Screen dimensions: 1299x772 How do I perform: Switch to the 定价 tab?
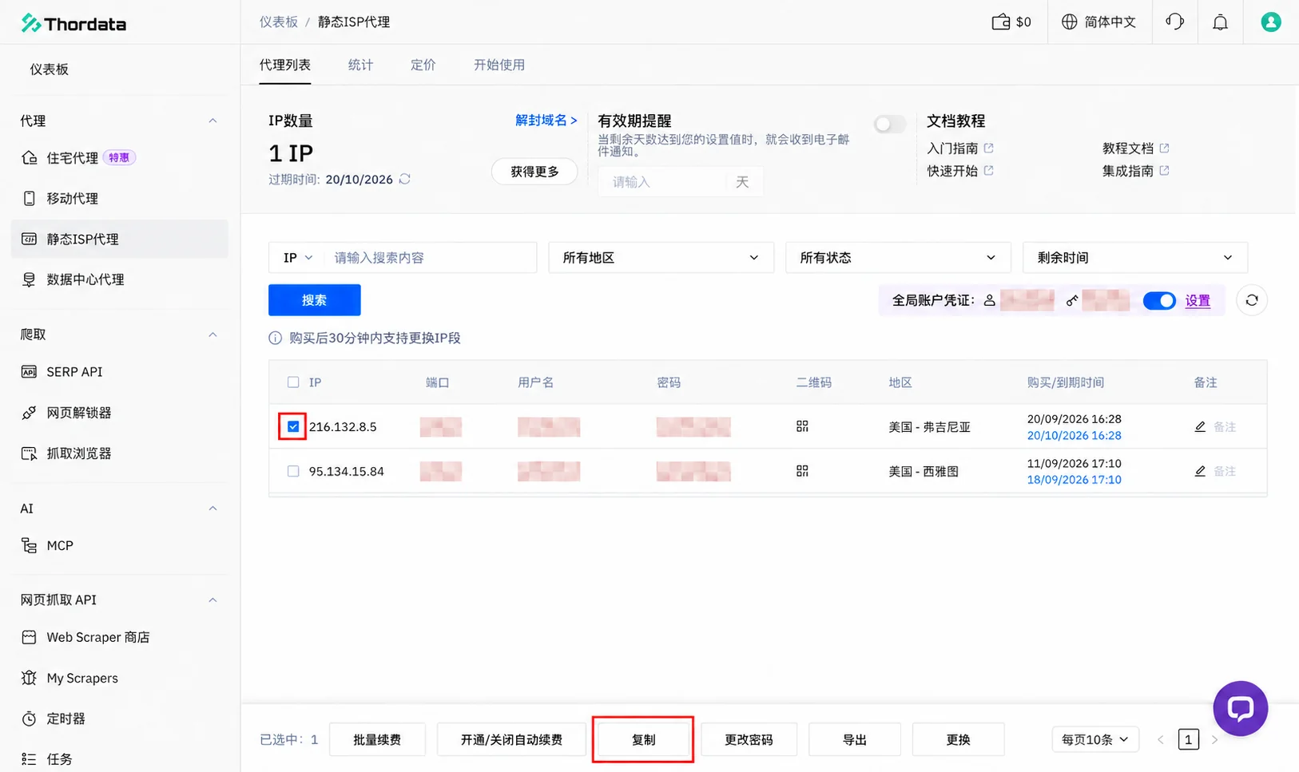[423, 65]
